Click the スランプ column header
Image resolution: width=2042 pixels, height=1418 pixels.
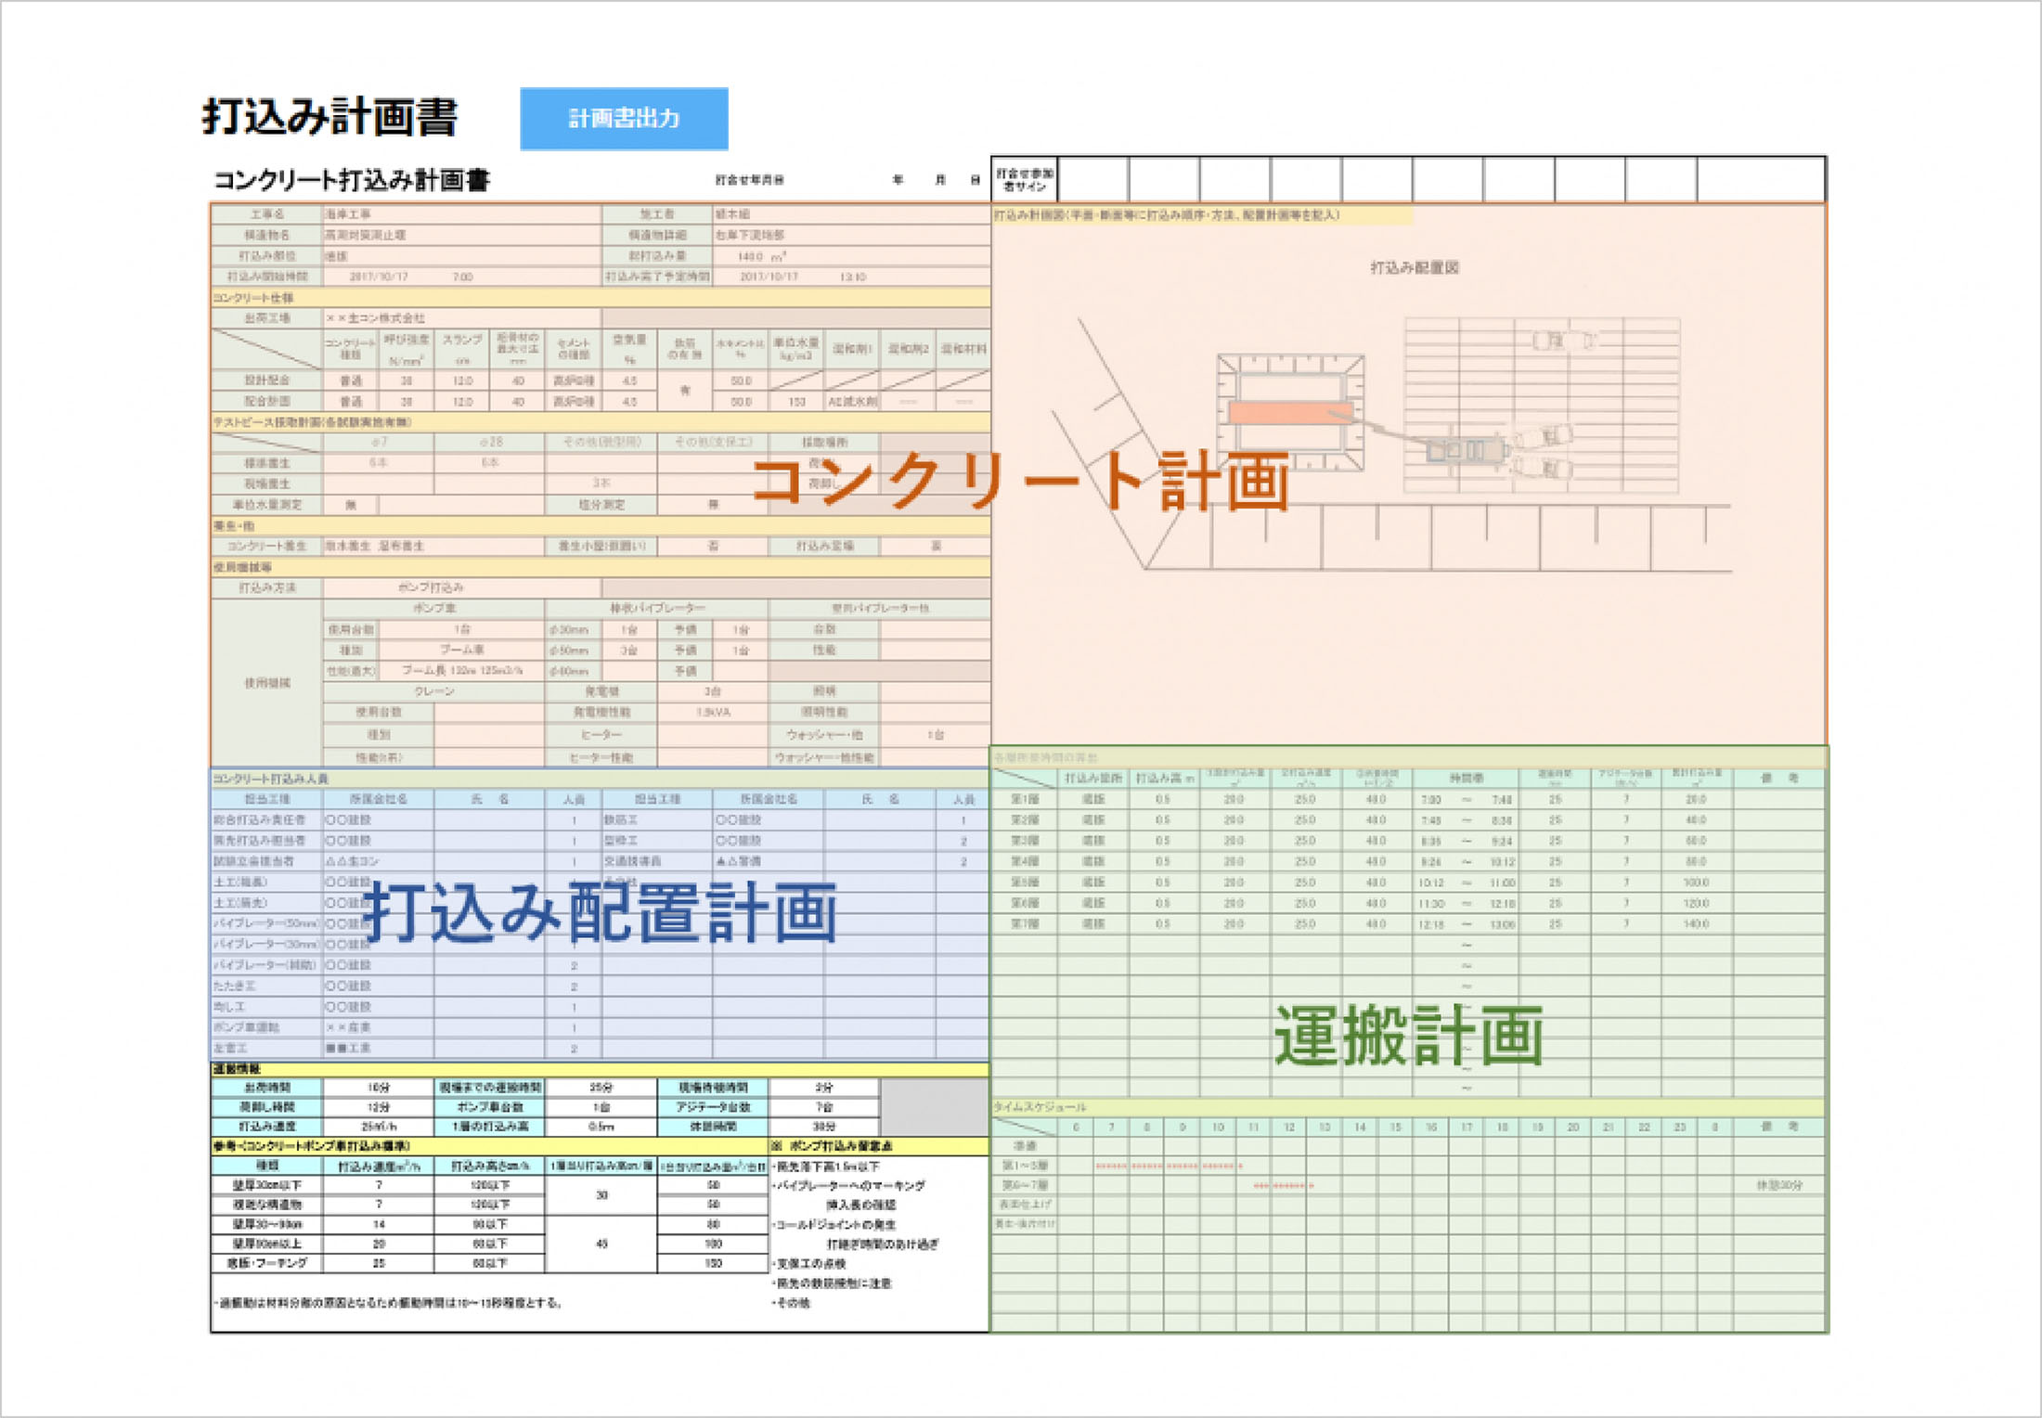462,349
